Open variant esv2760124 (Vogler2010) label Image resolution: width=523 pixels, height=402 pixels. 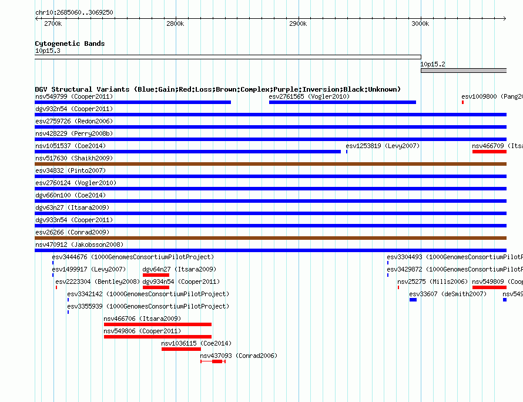(76, 183)
